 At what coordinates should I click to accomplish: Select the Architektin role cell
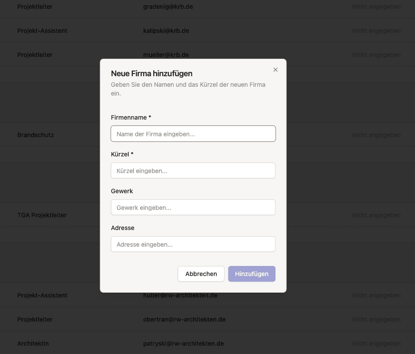[x=33, y=344]
